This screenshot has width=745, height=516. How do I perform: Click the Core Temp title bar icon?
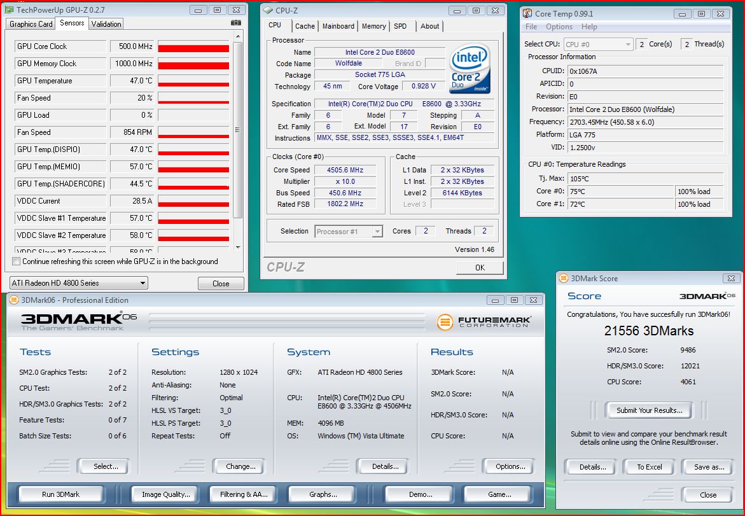point(527,13)
